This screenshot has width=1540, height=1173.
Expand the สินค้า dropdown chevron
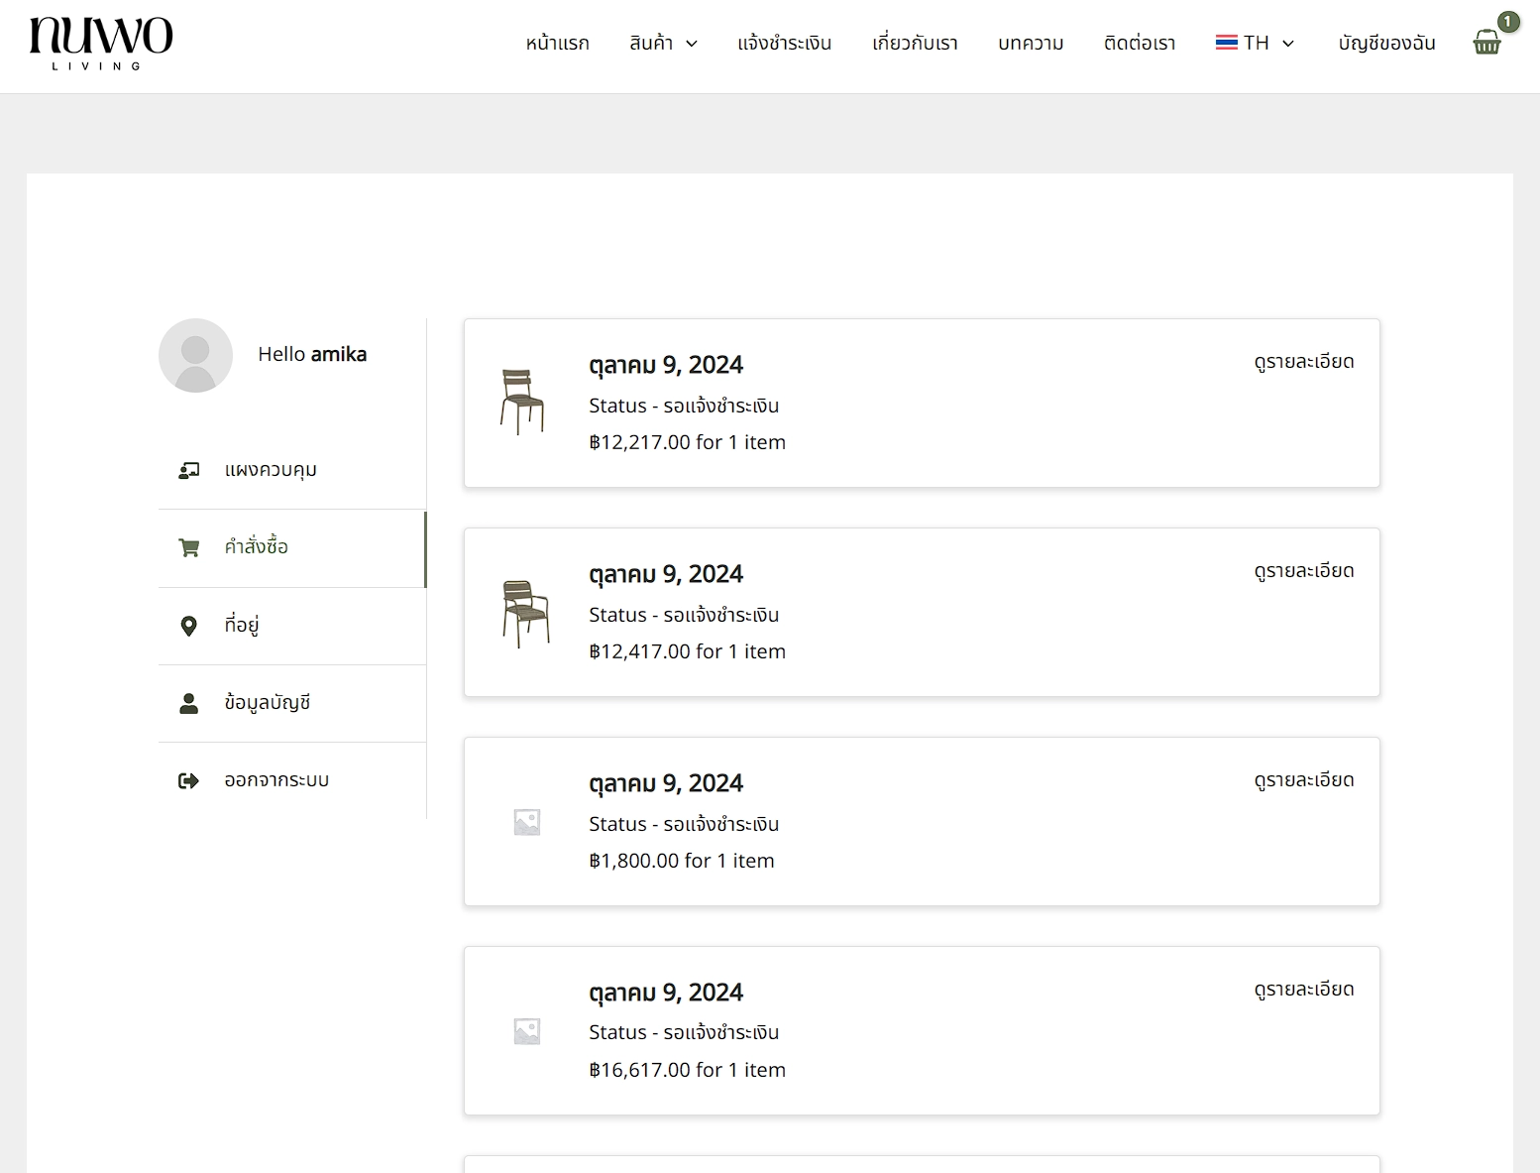pyautogui.click(x=692, y=44)
